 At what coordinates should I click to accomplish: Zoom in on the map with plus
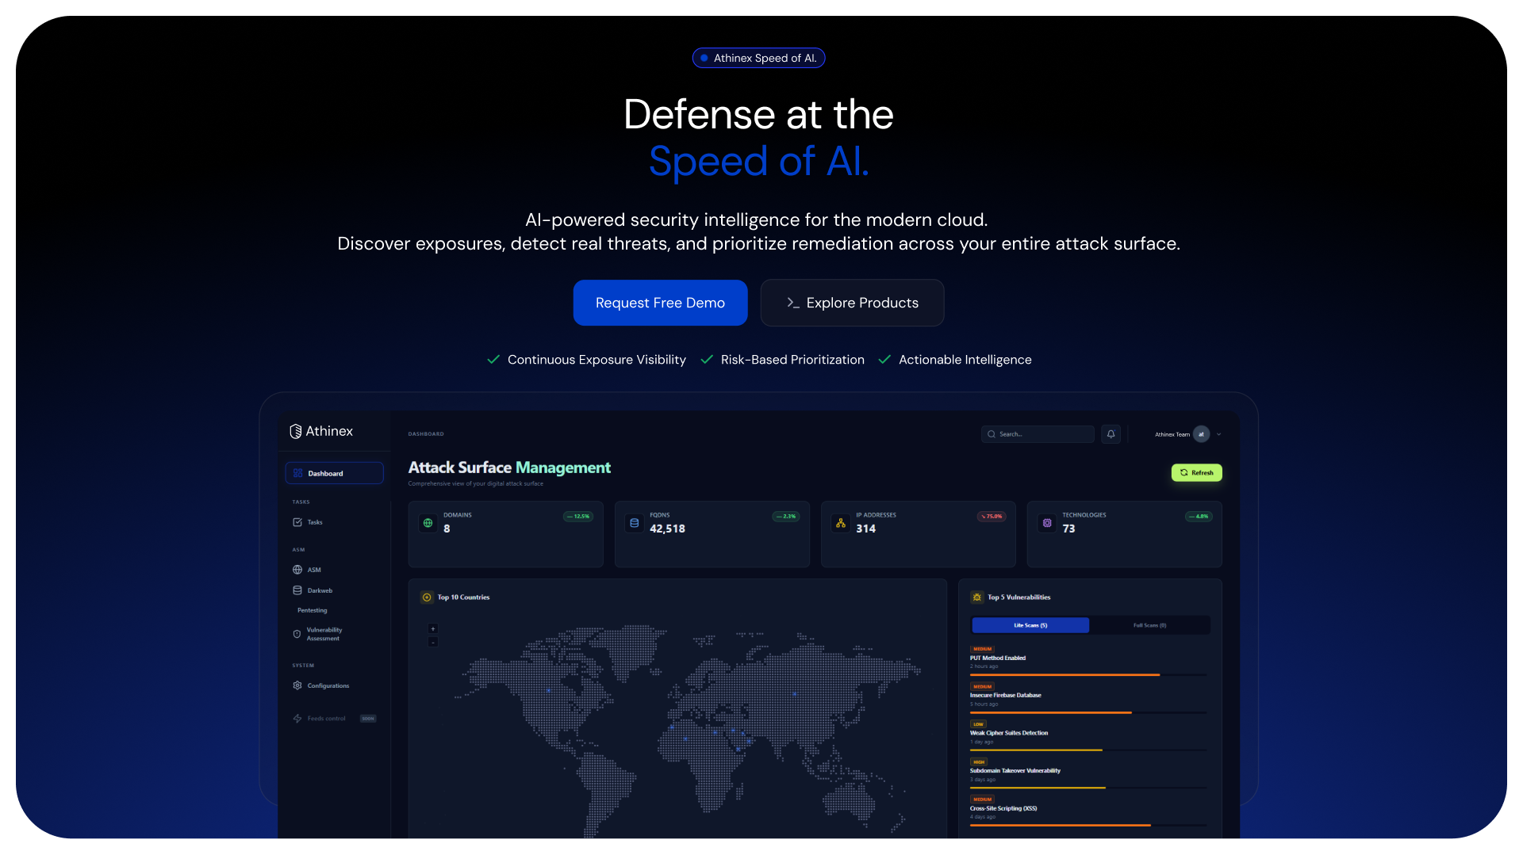pyautogui.click(x=433, y=629)
